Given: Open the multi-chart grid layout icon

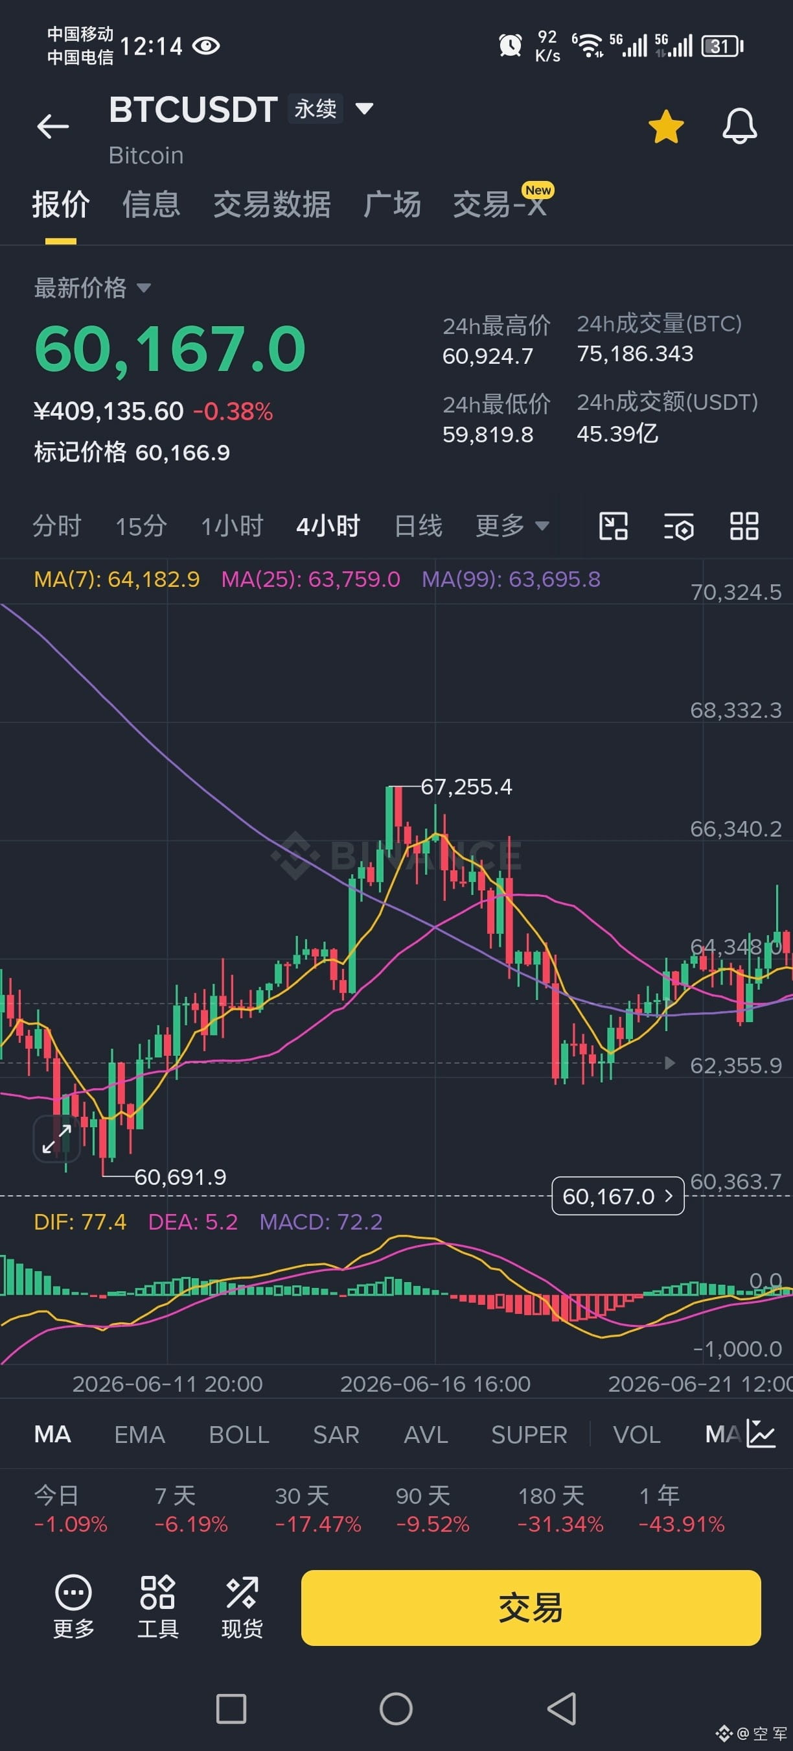Looking at the screenshot, I should coord(744,526).
